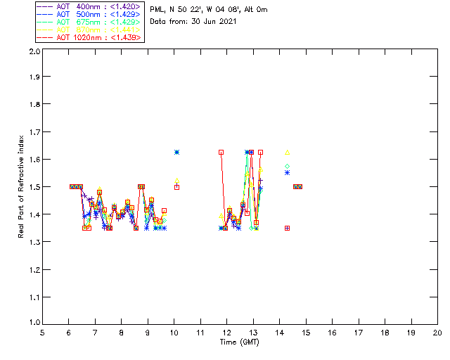Screen dimensions: 450x360
Task: Click the AOT 400nm purple legend entry
Action: [89, 6]
